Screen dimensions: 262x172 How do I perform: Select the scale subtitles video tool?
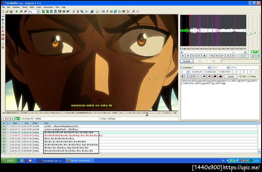click(x=3, y=31)
